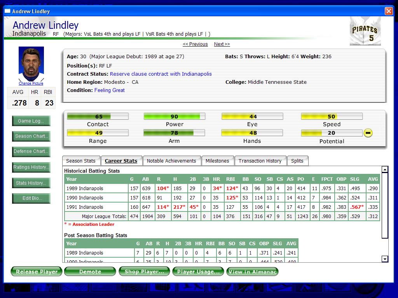This screenshot has height=298, width=398.
Task: Open the Milestones tab
Action: 218,161
